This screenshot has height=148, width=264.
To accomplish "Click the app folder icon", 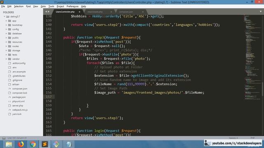I will pos(9,21).
